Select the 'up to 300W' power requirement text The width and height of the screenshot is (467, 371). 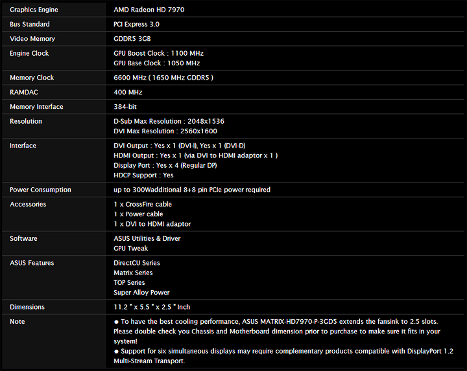(192, 190)
